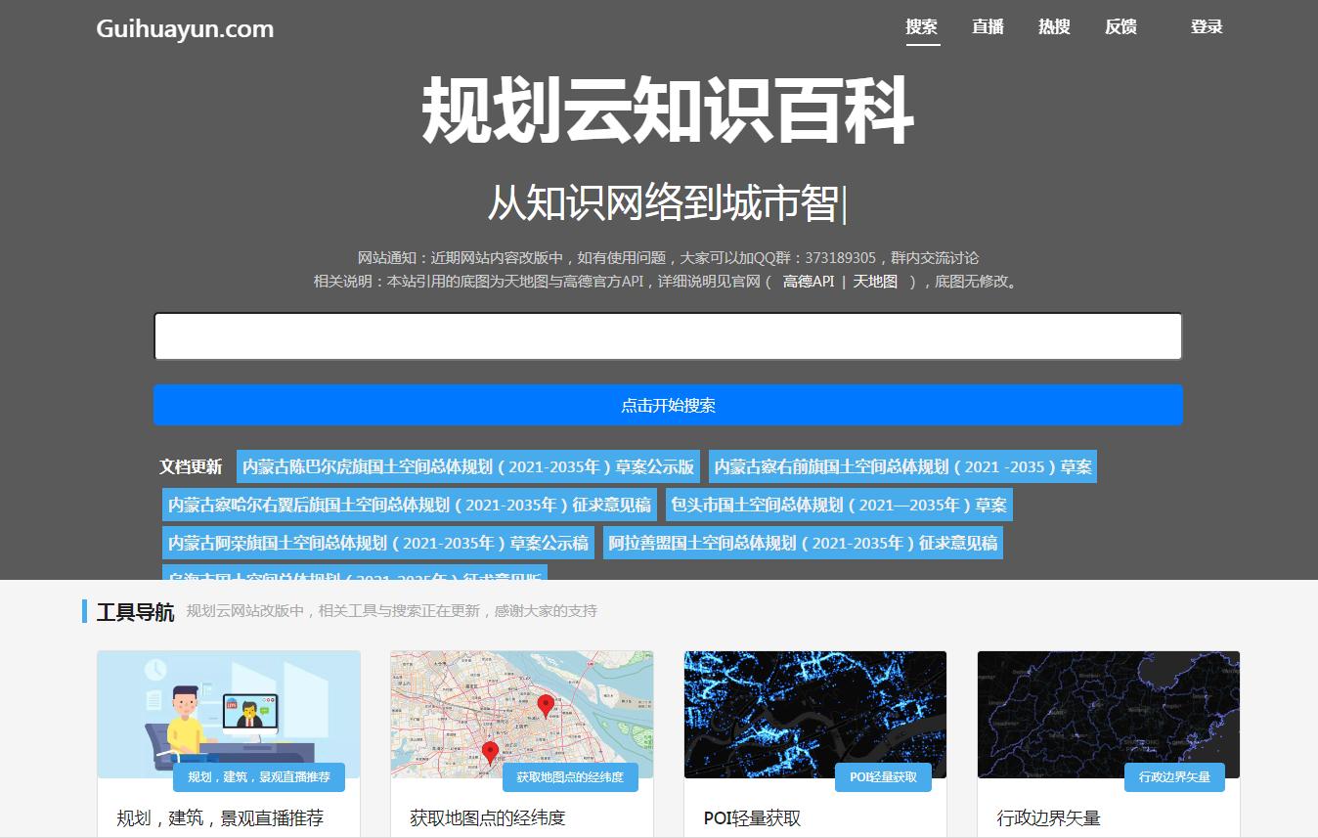This screenshot has width=1318, height=838.
Task: Open 内蒙古阿荣旗国土空间总体规划草案公示稿
Action: (x=377, y=543)
